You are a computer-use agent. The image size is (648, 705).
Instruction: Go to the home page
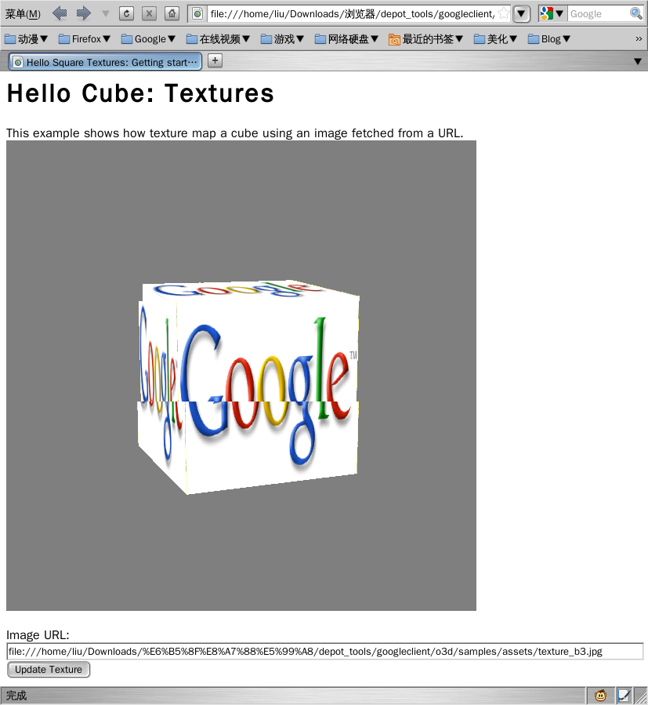(172, 13)
